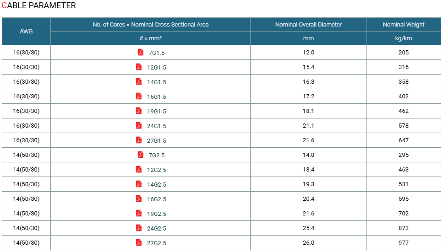Select the Nominal Overall Diameter header
Viewport: 443px width, 252px height.
click(x=308, y=25)
